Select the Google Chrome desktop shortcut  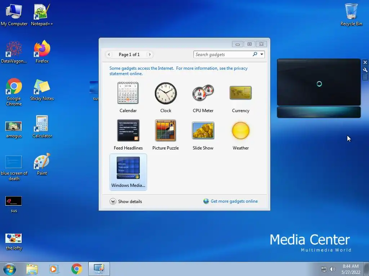click(x=14, y=92)
